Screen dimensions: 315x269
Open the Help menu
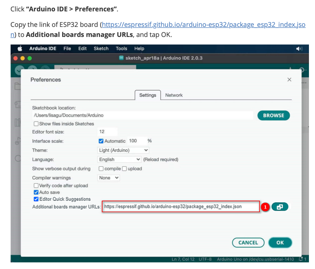(x=139, y=49)
